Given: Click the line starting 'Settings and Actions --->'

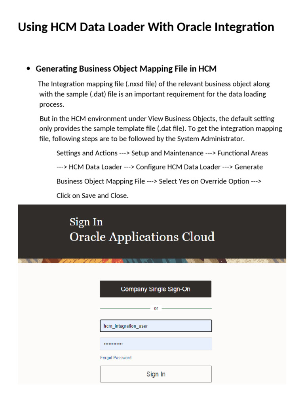Looking at the screenshot, I should point(162,153).
